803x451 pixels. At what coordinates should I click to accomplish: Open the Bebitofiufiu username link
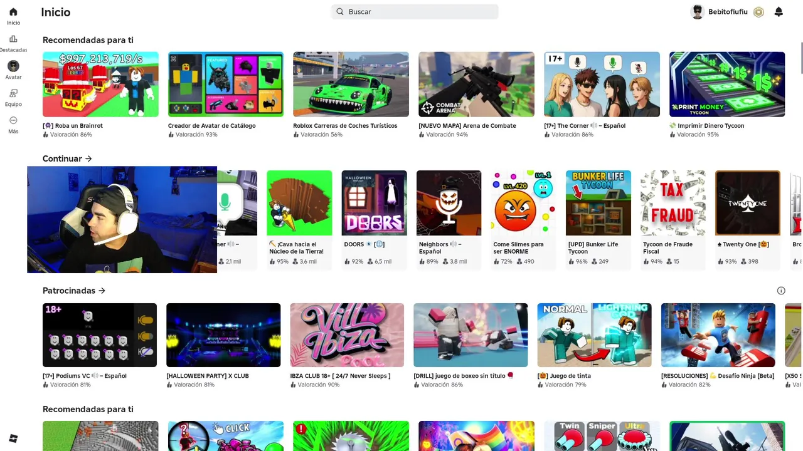728,12
